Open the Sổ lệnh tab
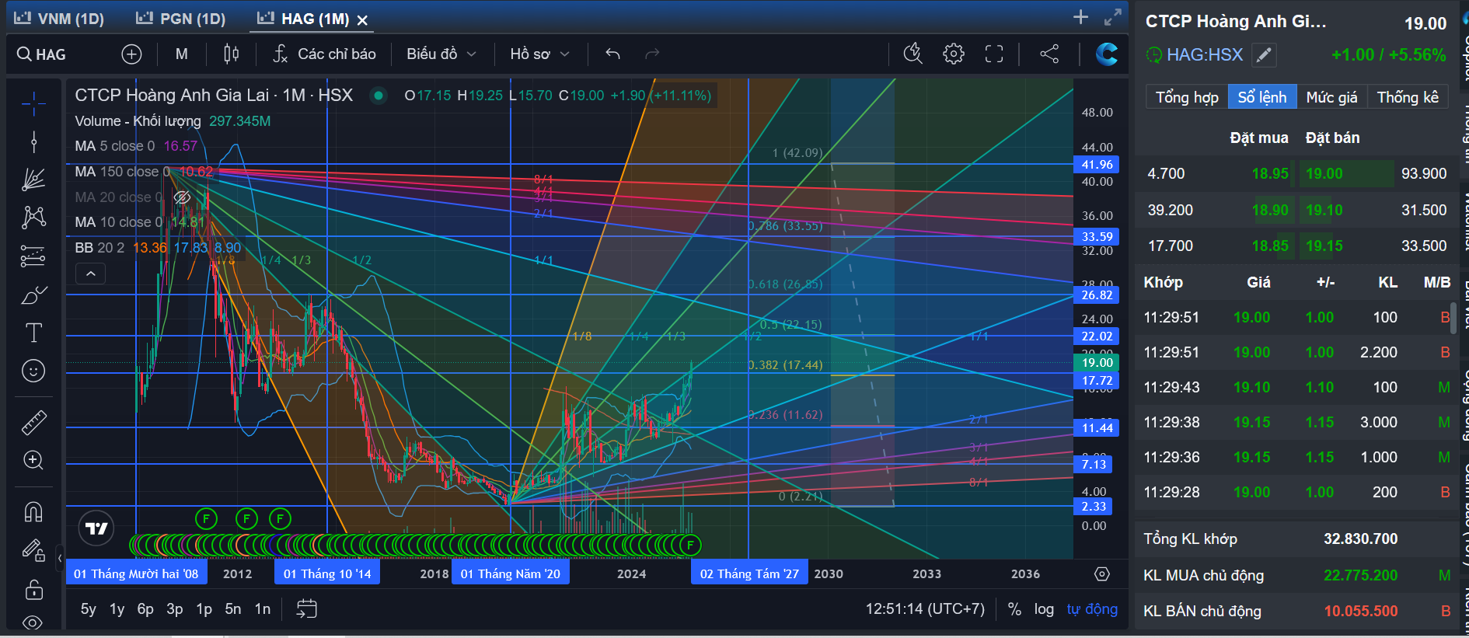The image size is (1469, 638). point(1262,97)
